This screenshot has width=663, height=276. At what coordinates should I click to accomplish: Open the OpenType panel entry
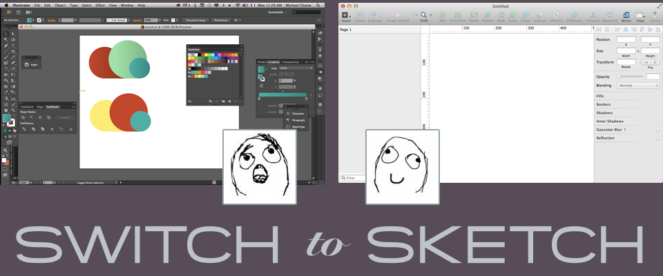[295, 127]
